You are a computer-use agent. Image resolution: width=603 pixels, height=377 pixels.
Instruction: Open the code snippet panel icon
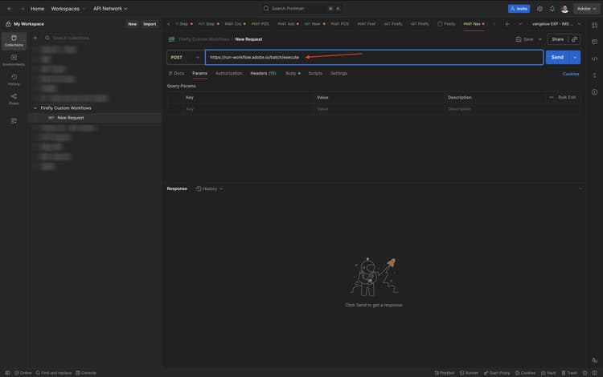coord(594,59)
